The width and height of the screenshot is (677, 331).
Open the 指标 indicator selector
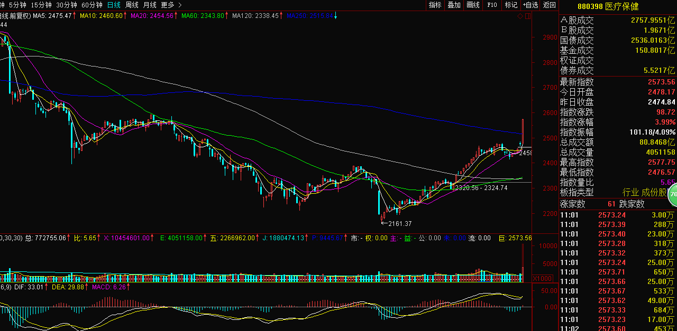click(x=435, y=5)
